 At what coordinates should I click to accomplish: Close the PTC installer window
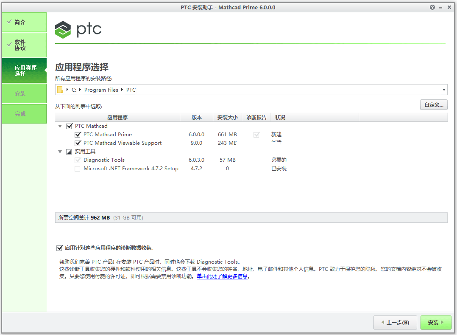click(449, 7)
